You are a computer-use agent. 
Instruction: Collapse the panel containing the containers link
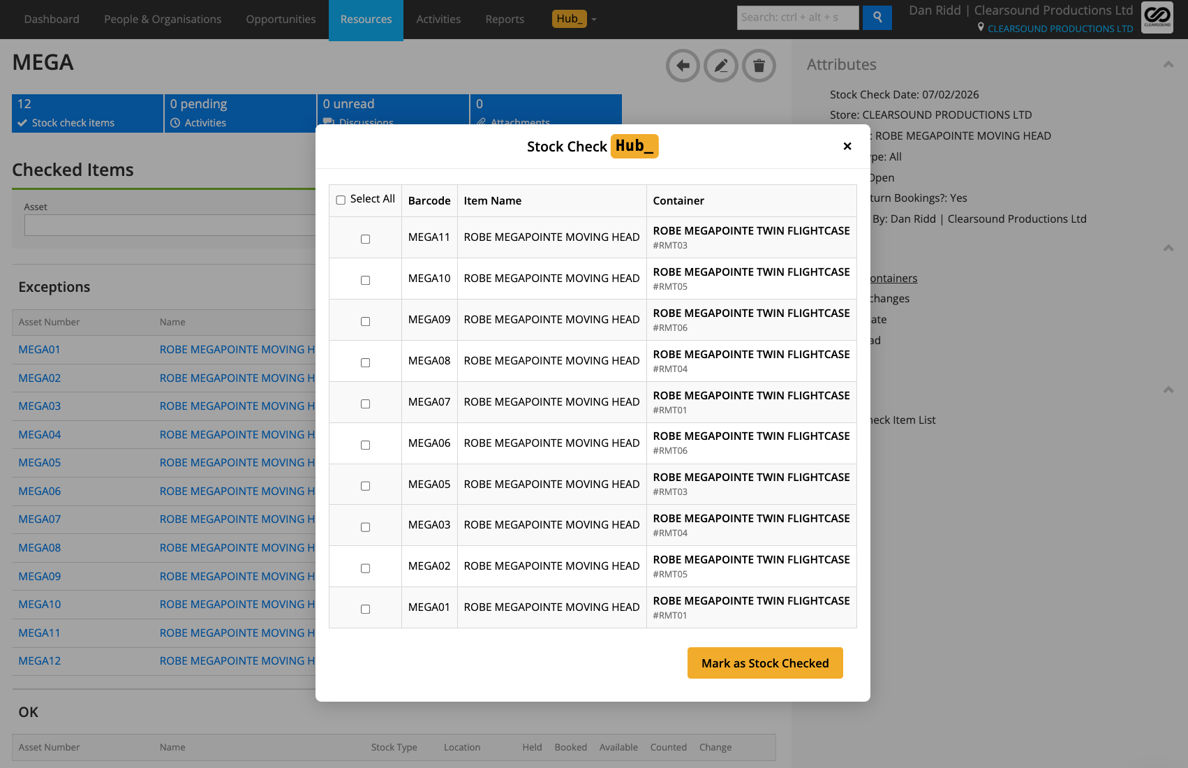pos(1168,248)
